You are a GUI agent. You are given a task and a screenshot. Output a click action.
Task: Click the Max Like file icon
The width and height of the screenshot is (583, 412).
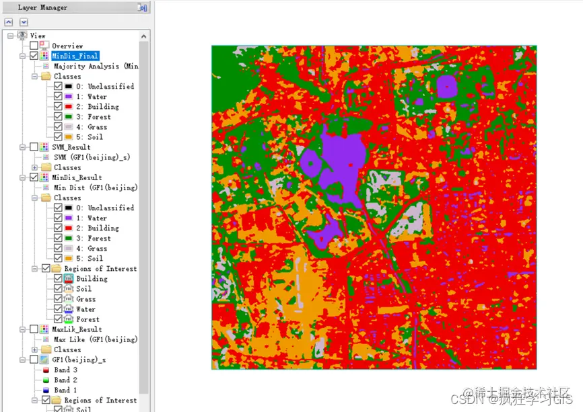[46, 339]
